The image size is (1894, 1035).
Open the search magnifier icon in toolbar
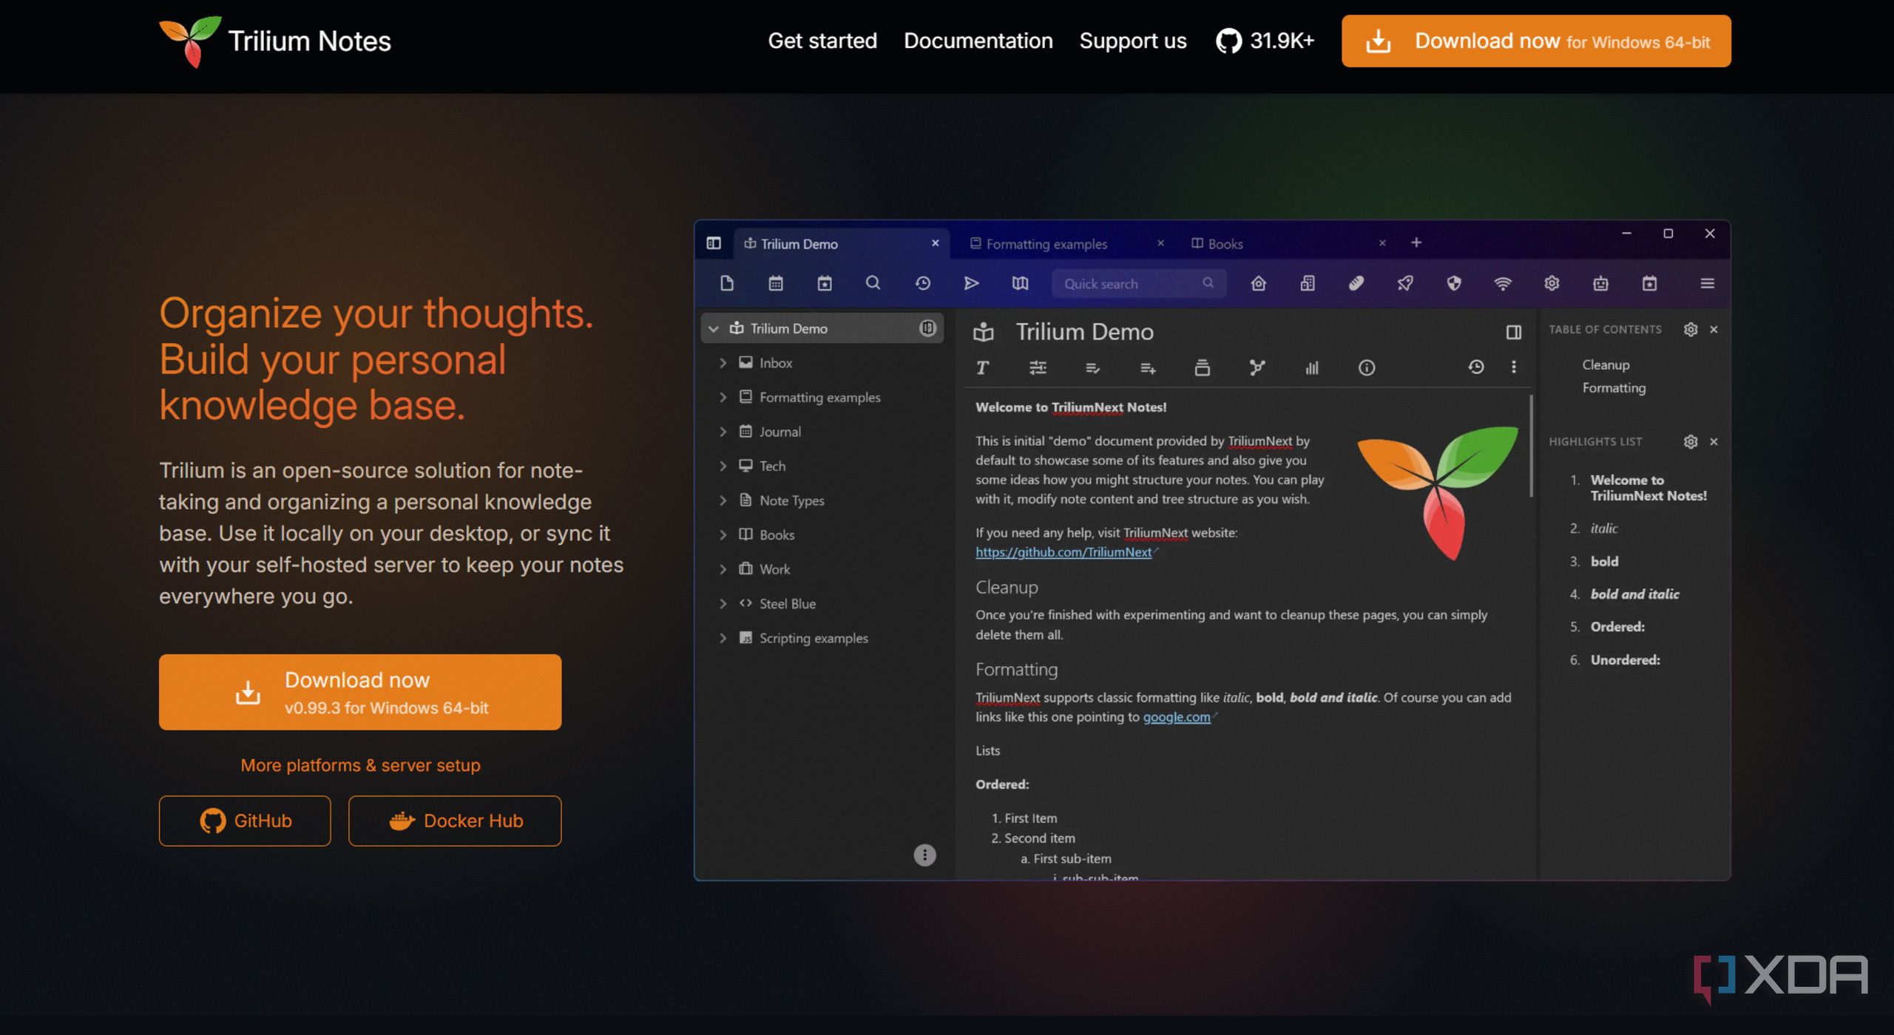point(873,283)
